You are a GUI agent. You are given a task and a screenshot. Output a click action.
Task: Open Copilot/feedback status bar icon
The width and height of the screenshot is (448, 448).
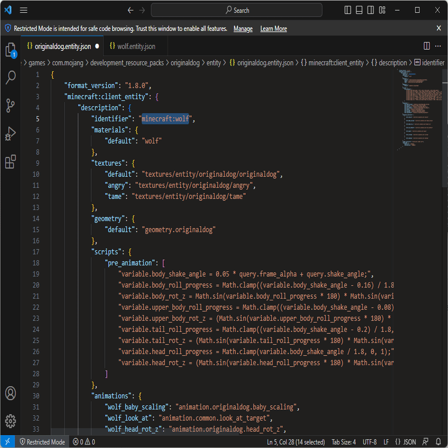(425, 442)
